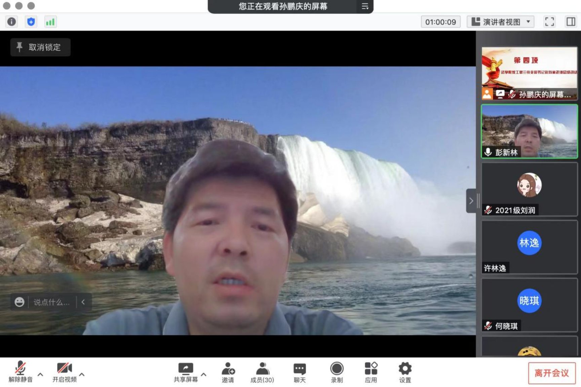Start recording the meeting
Screen dimensions: 581x387
[x=337, y=373]
